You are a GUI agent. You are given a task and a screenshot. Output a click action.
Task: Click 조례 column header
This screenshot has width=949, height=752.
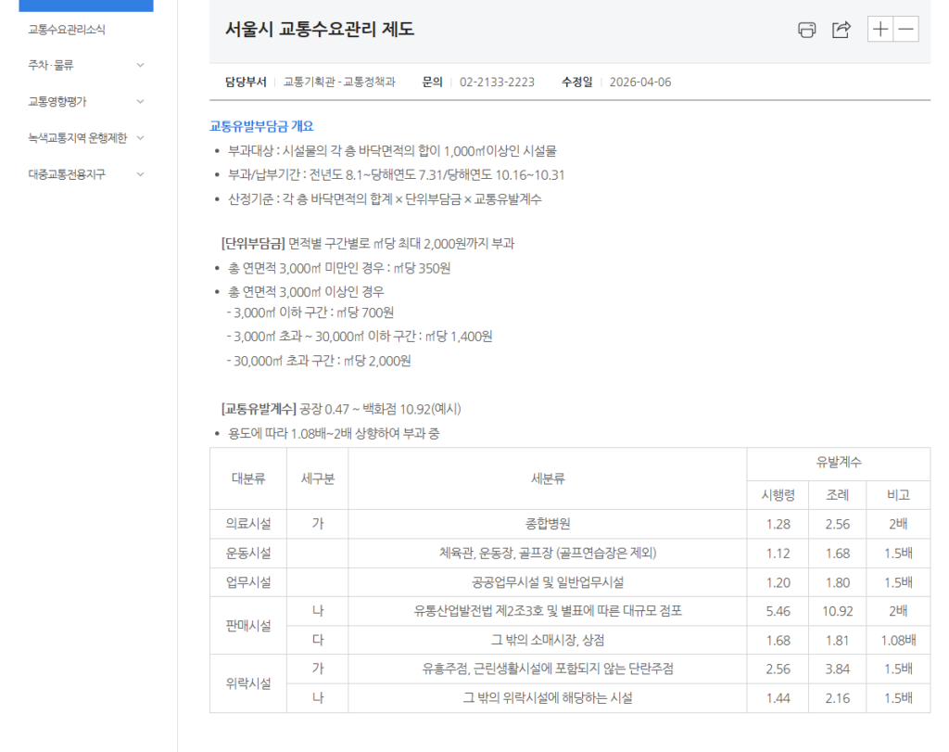837,495
